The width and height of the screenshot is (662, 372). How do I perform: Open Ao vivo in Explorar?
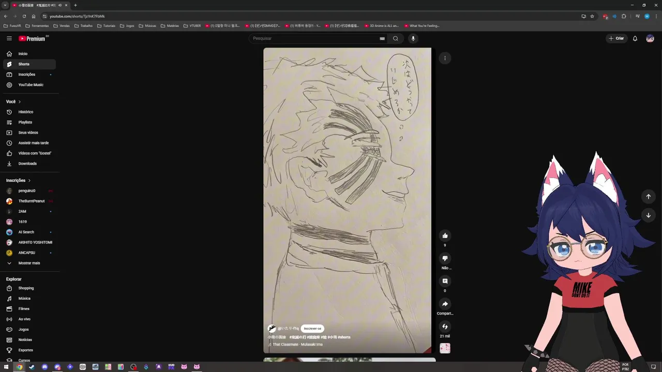click(x=29, y=319)
